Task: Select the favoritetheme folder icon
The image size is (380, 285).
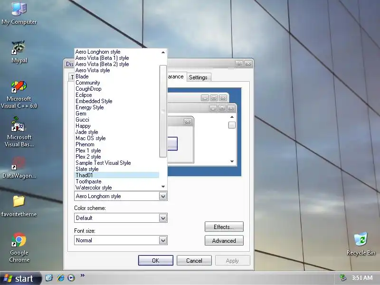Action: (x=19, y=206)
